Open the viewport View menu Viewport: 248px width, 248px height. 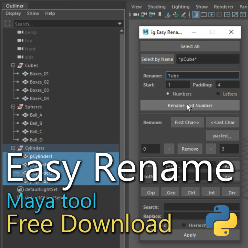point(136,7)
